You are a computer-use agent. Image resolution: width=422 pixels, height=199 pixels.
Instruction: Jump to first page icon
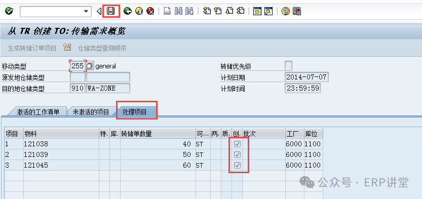point(207,11)
